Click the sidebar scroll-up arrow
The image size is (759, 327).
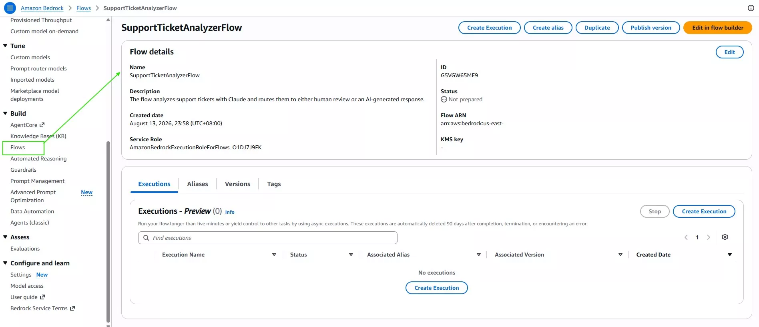click(108, 20)
